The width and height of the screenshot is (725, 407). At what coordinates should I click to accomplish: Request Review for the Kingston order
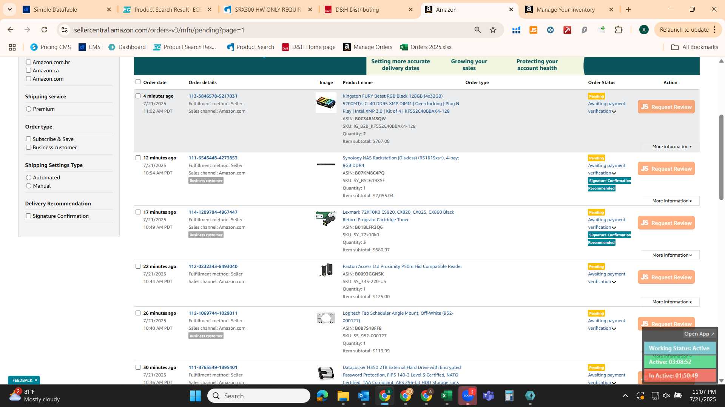tap(666, 107)
